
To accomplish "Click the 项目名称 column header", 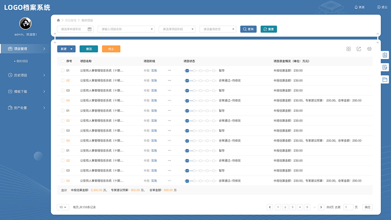I will (86, 61).
